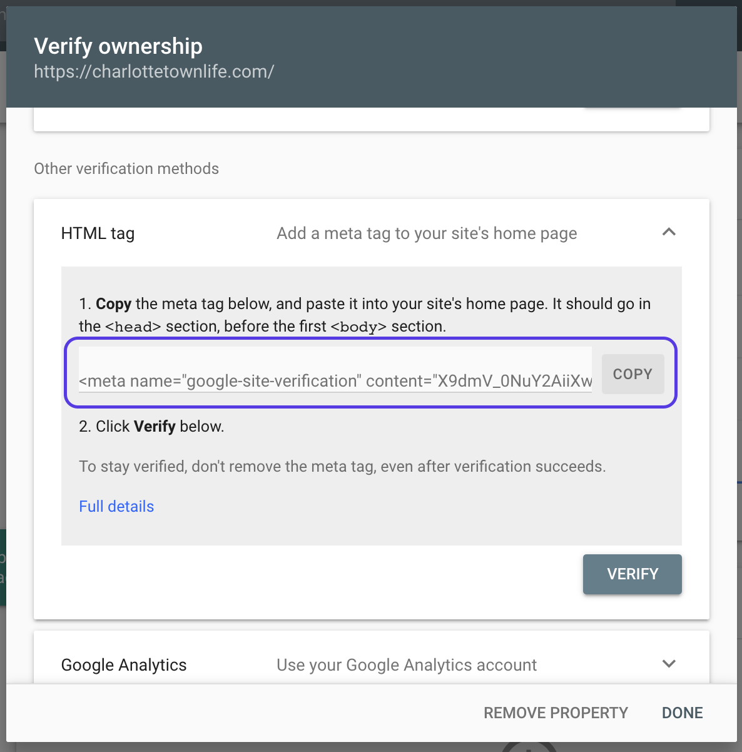Click the google-site-verification meta tag field
The width and height of the screenshot is (742, 752).
point(335,380)
